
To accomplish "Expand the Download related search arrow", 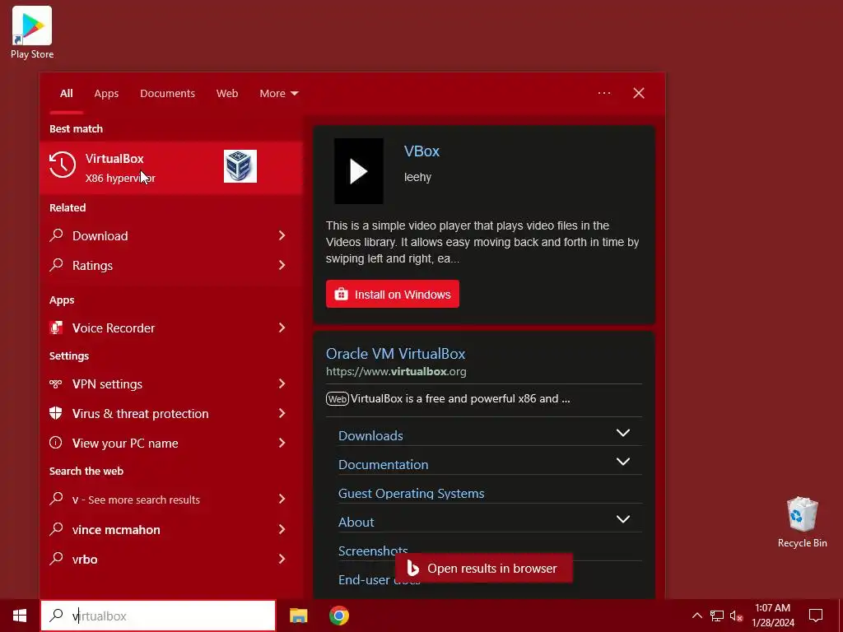I will (282, 235).
